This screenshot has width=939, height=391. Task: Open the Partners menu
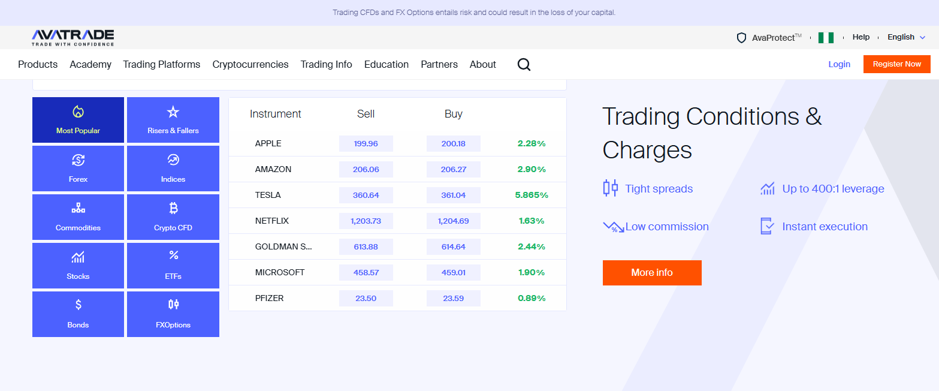pos(439,64)
